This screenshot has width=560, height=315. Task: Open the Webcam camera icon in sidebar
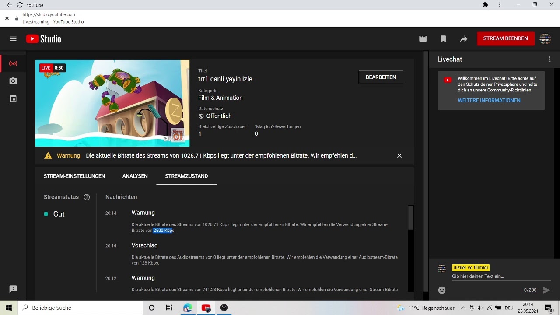coord(13,81)
